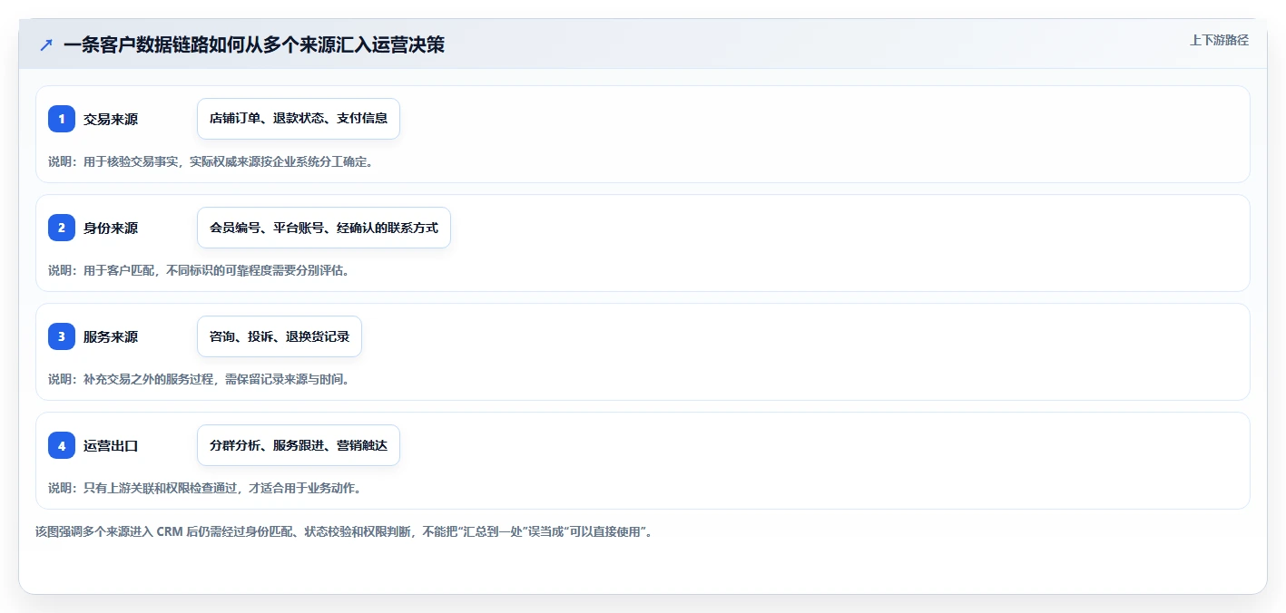This screenshot has height=613, width=1286.
Task: Click the 服务来源 heading
Action: tap(111, 336)
